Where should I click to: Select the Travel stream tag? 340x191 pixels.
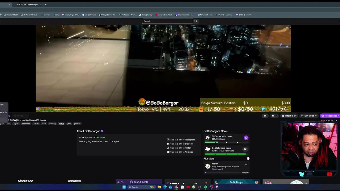[36, 124]
